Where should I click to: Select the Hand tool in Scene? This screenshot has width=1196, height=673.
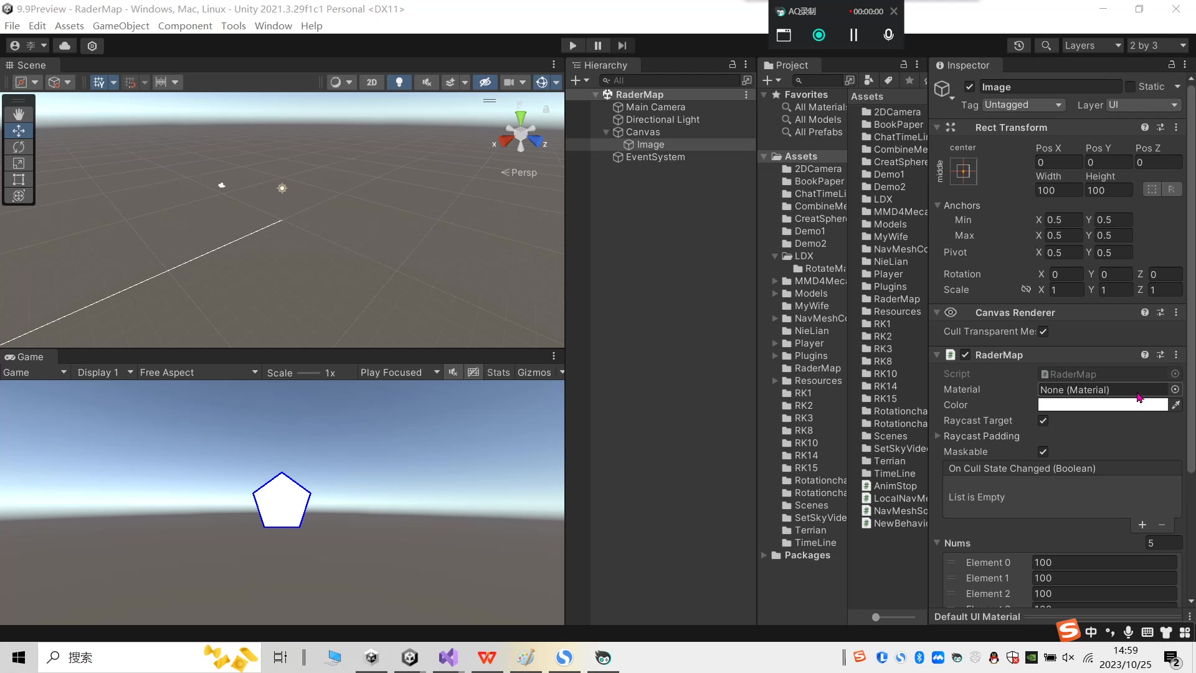19,114
